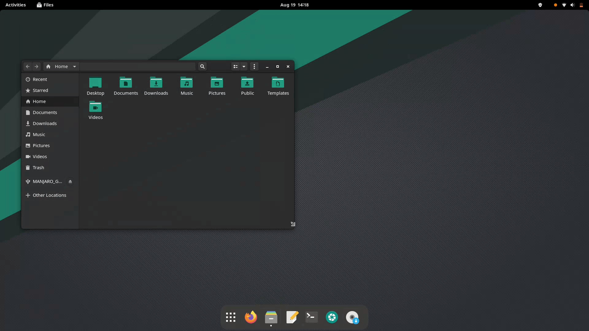Click the volume indicator in the system tray

pos(572,5)
